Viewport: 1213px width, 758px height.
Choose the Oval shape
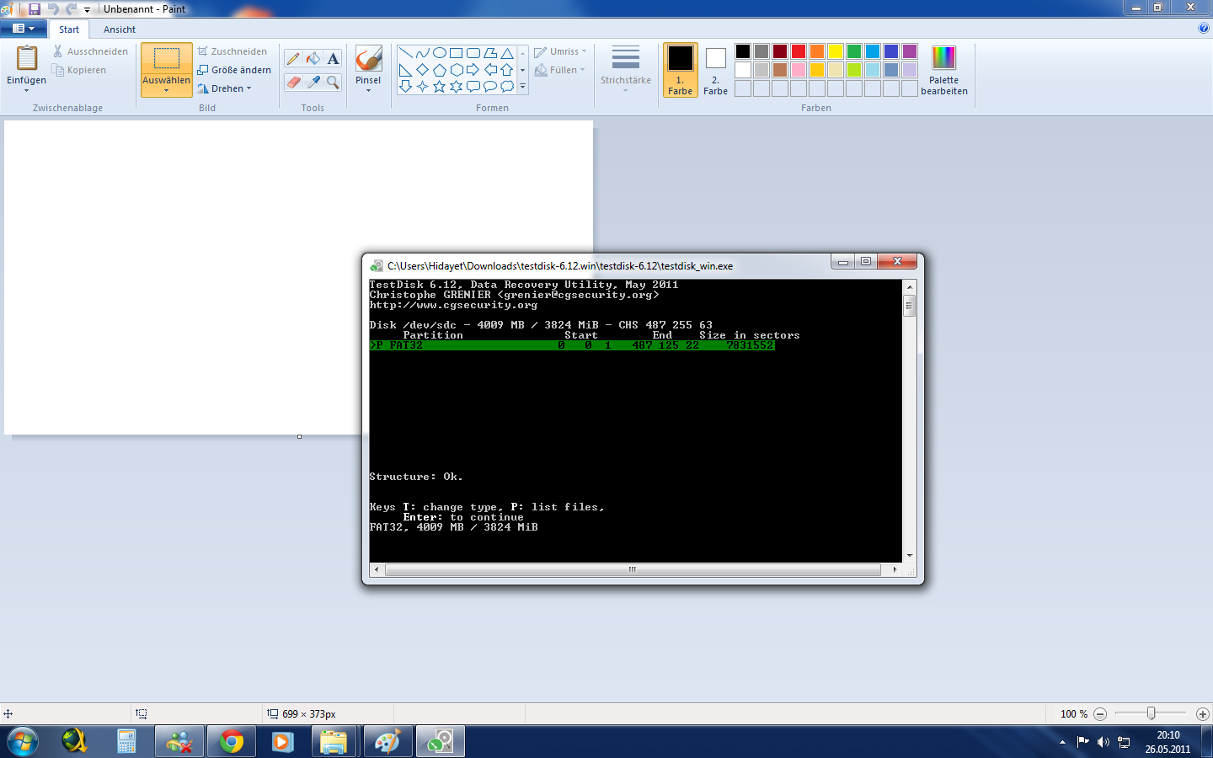439,53
